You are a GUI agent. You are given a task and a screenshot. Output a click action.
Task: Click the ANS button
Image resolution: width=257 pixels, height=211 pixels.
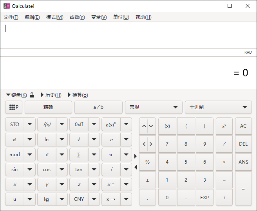click(243, 162)
